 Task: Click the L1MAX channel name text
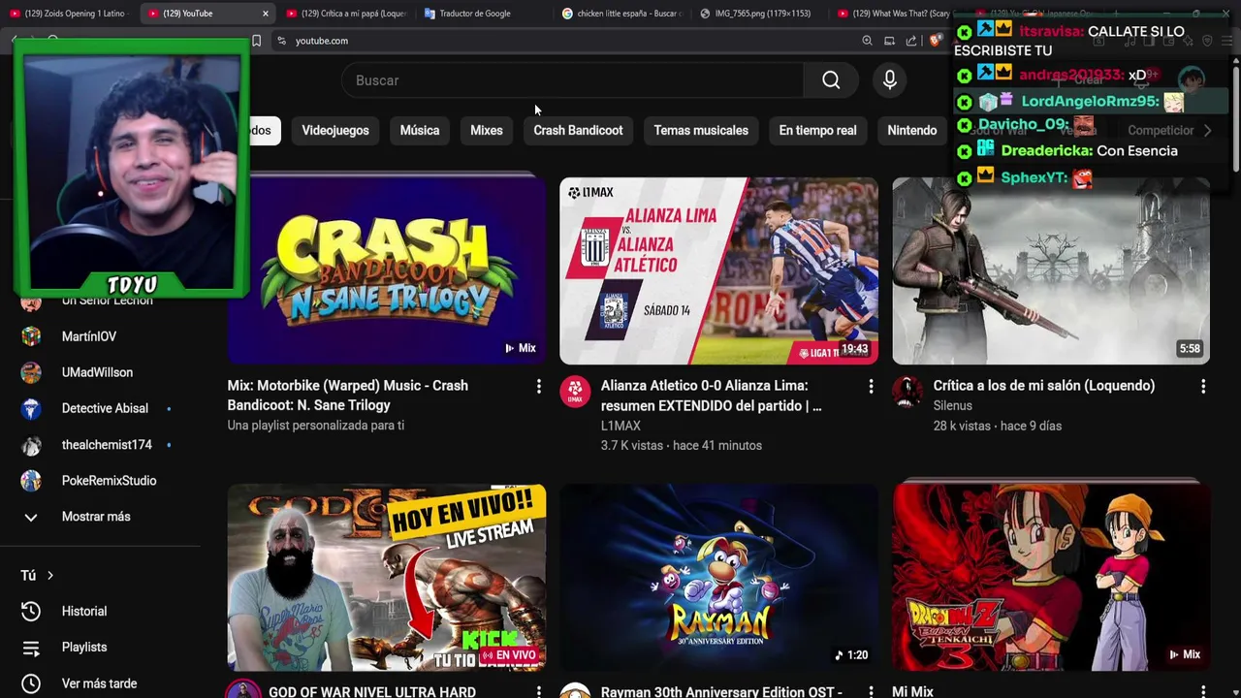pyautogui.click(x=620, y=426)
